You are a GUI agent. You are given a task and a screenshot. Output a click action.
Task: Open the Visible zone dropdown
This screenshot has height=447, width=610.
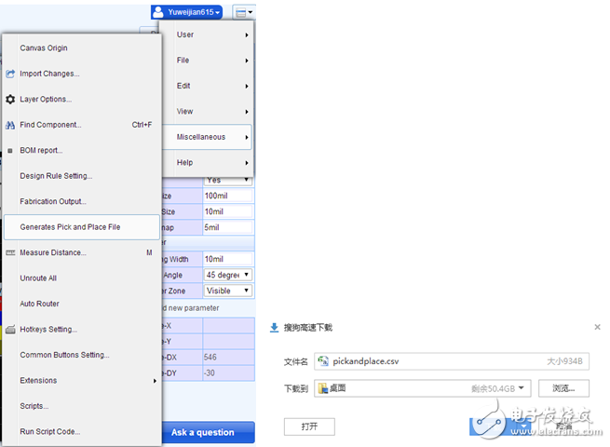click(x=228, y=291)
